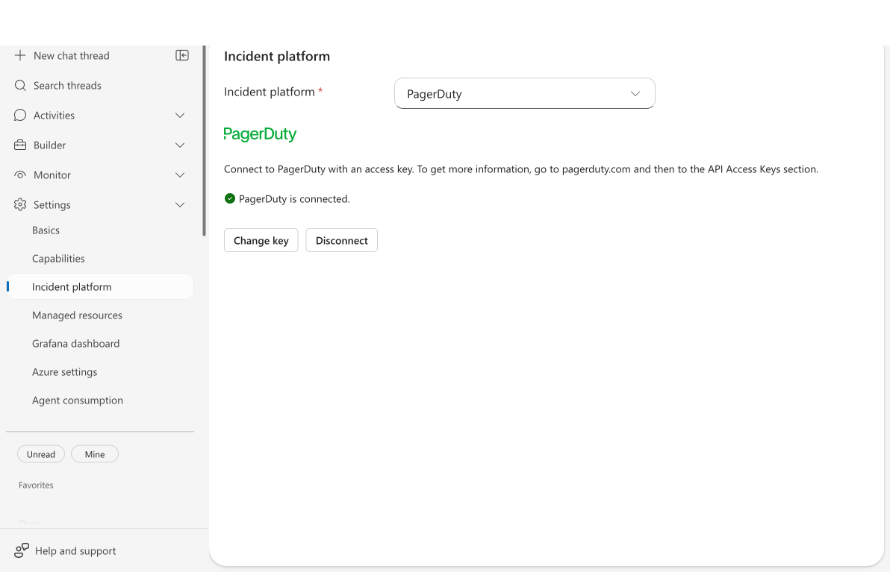Screen dimensions: 890x572
Task: Collapse the Settings section chevron
Action: click(180, 204)
